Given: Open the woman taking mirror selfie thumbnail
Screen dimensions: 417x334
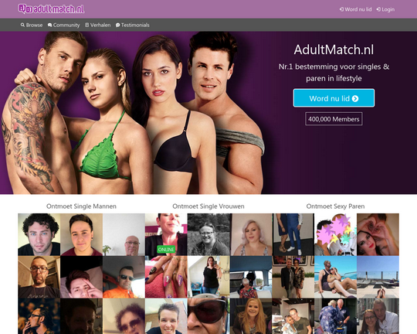Looking at the screenshot, I should point(208,277).
